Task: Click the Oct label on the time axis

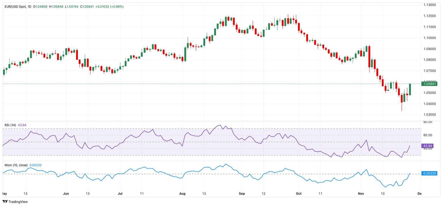Action: pyautogui.click(x=299, y=194)
